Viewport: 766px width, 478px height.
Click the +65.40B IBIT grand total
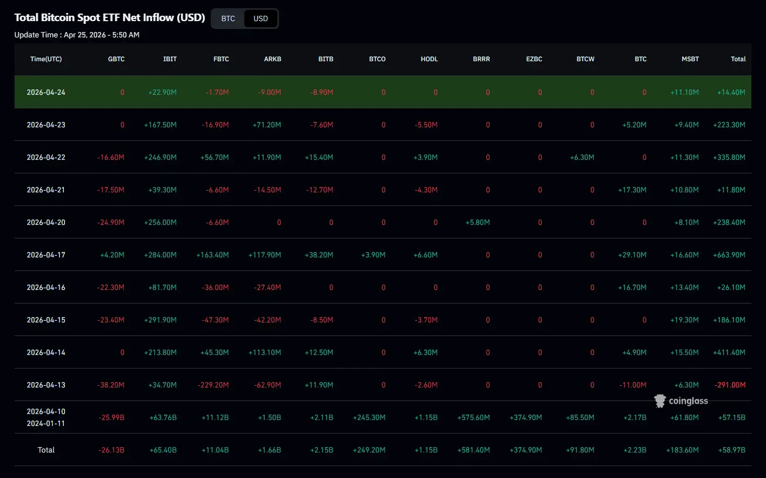click(163, 450)
